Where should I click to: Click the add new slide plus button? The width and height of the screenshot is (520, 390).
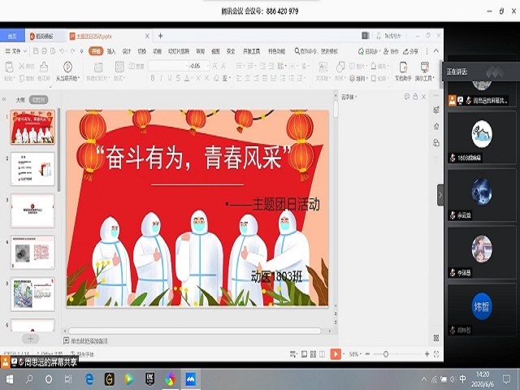point(31,339)
